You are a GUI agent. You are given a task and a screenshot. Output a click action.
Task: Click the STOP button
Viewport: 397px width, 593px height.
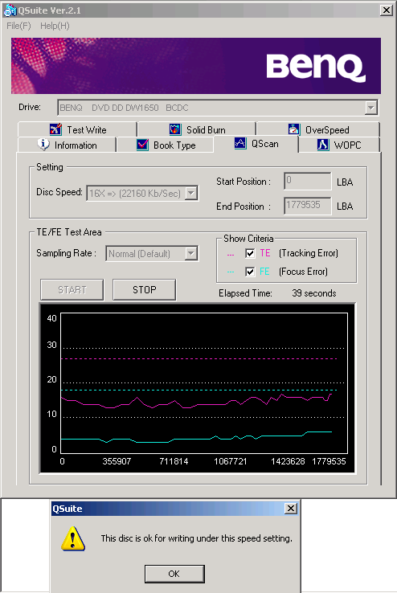145,290
